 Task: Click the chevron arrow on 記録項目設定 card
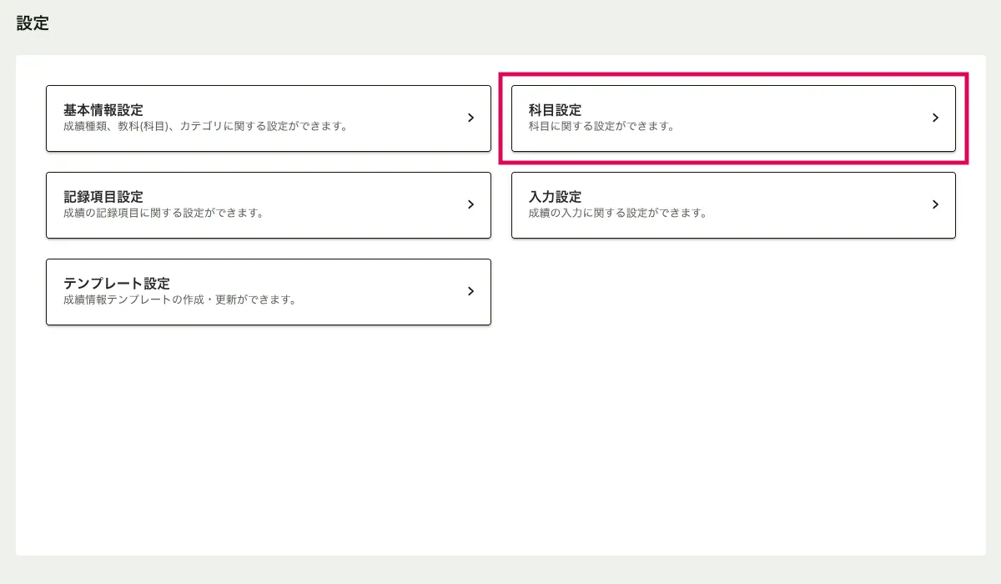[x=470, y=204]
